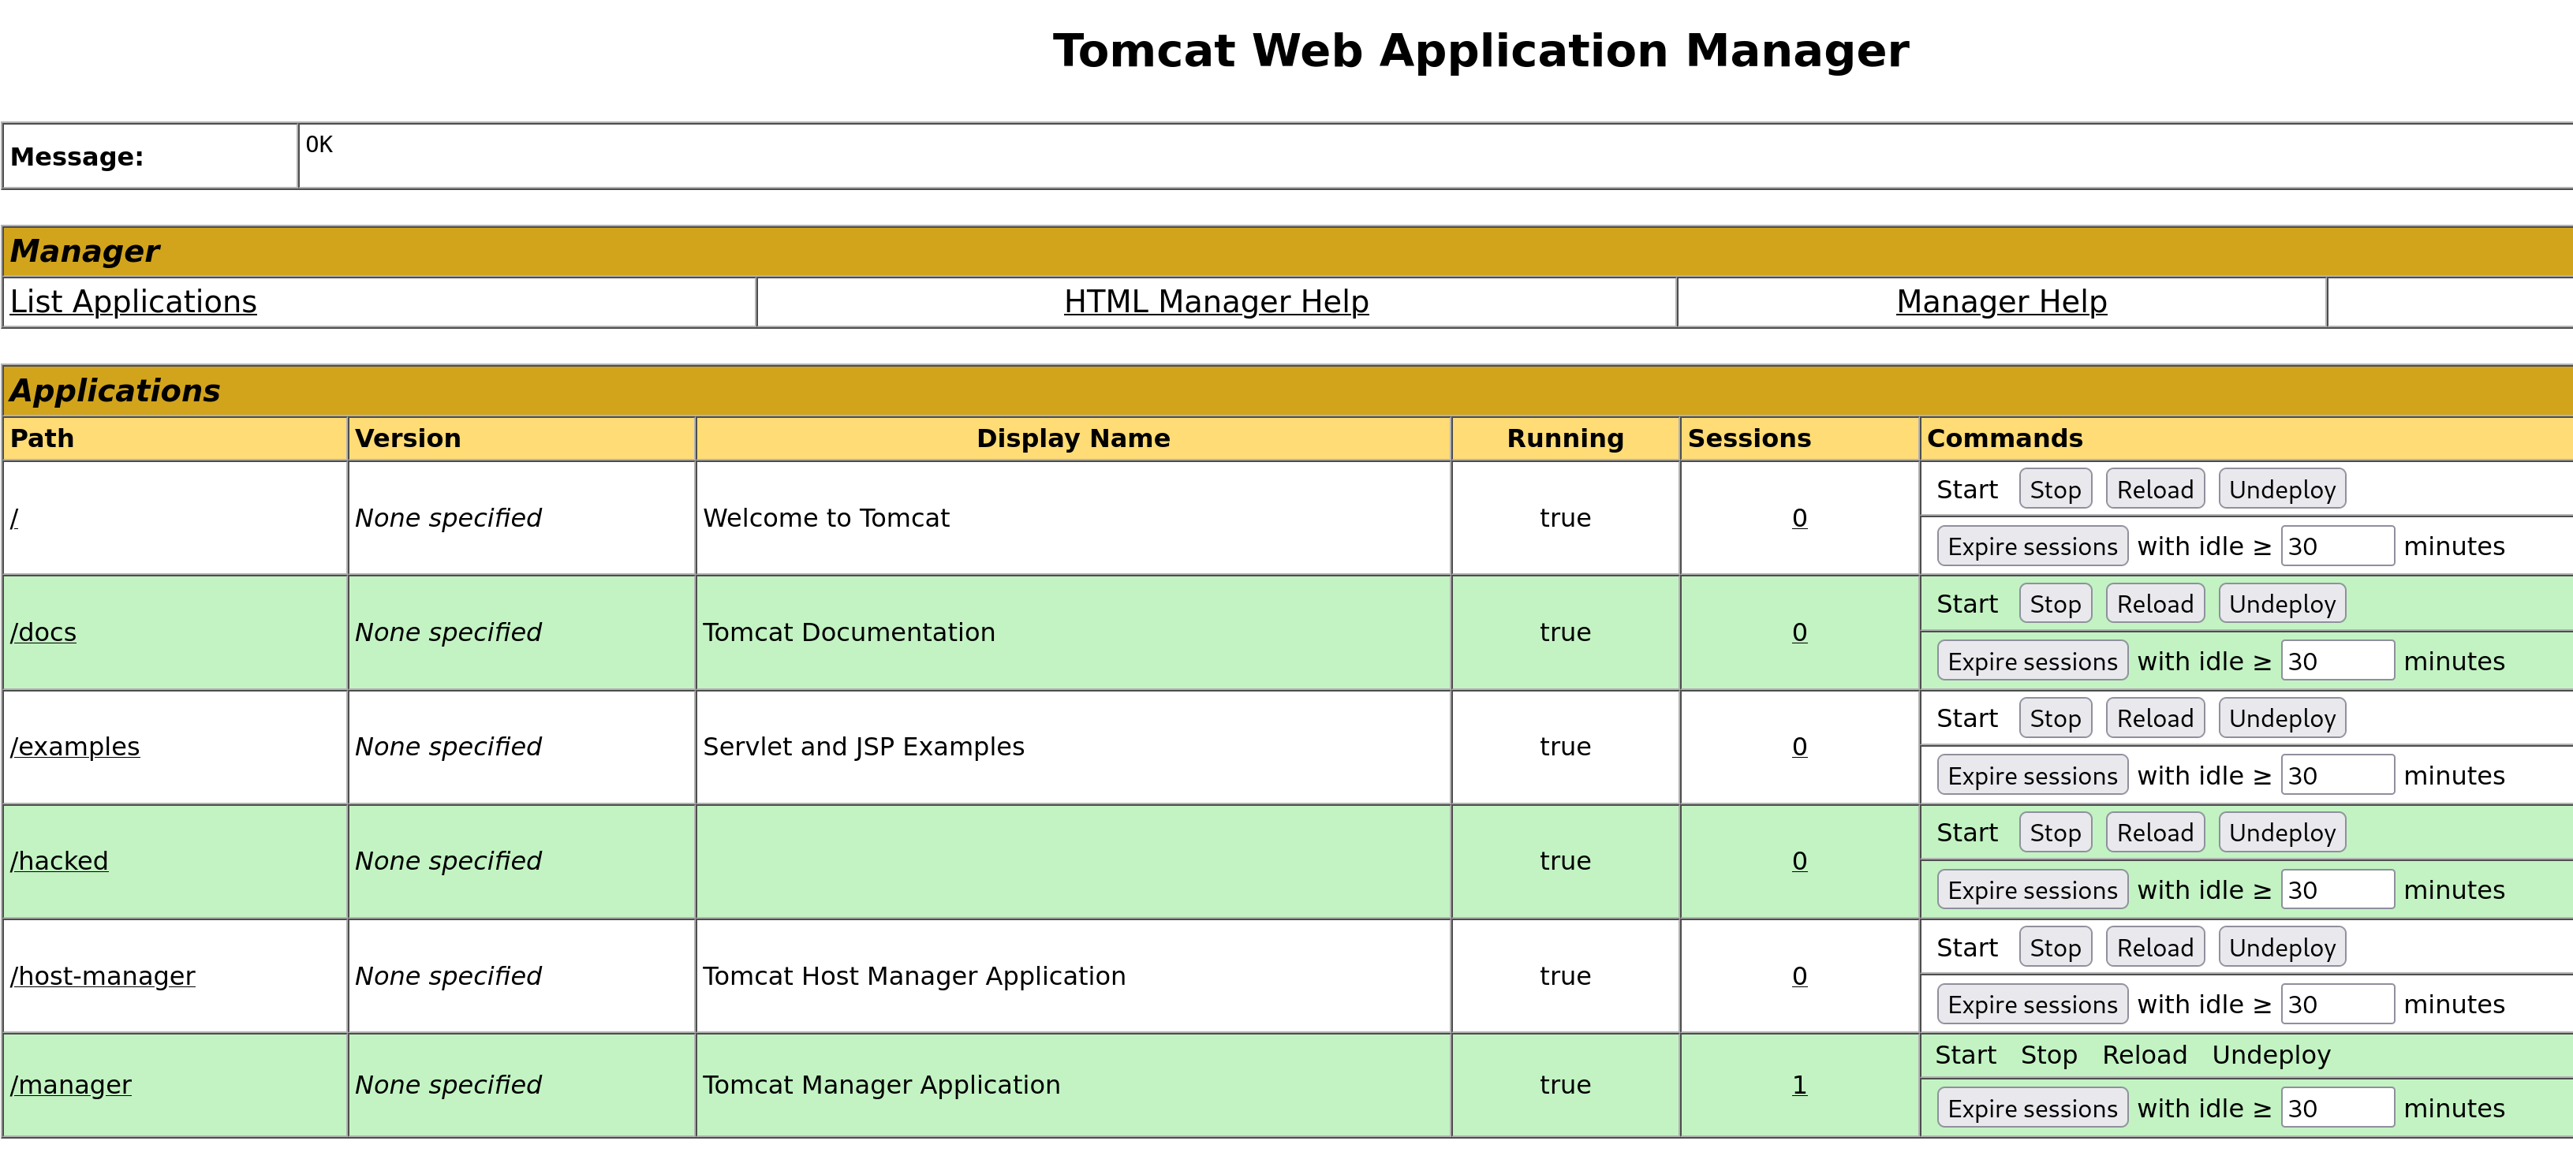
Task: Click the Display Name column header
Action: tap(1073, 438)
